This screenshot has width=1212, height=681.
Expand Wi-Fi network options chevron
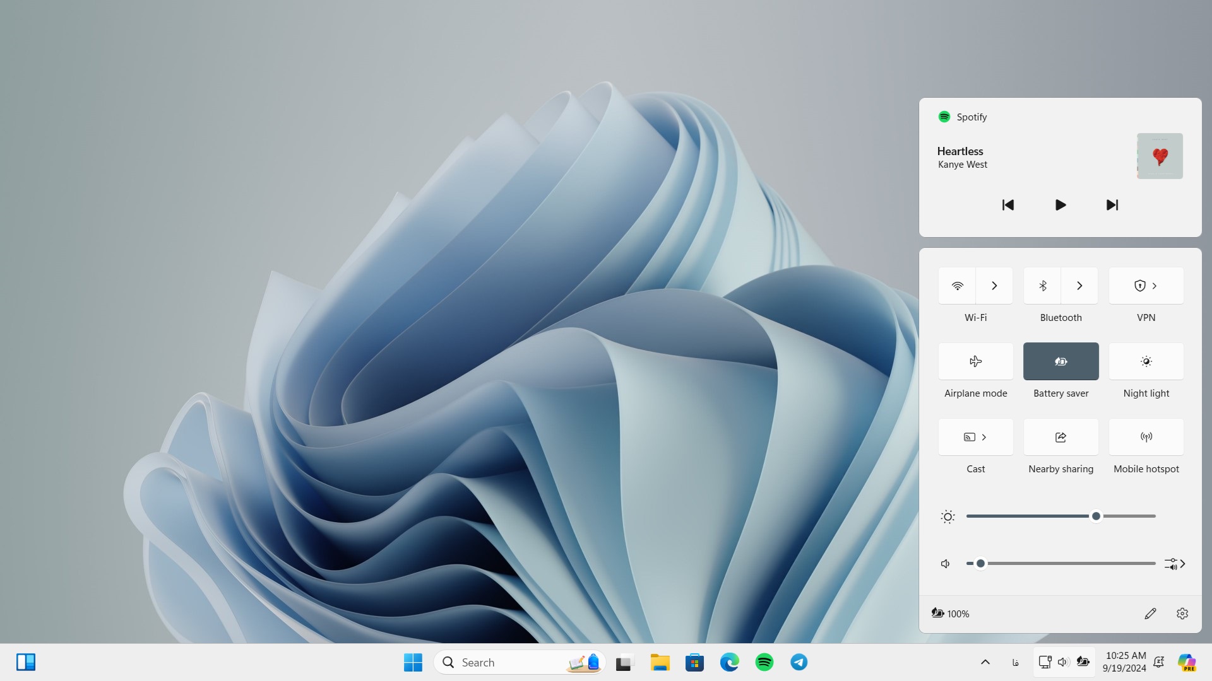point(994,285)
